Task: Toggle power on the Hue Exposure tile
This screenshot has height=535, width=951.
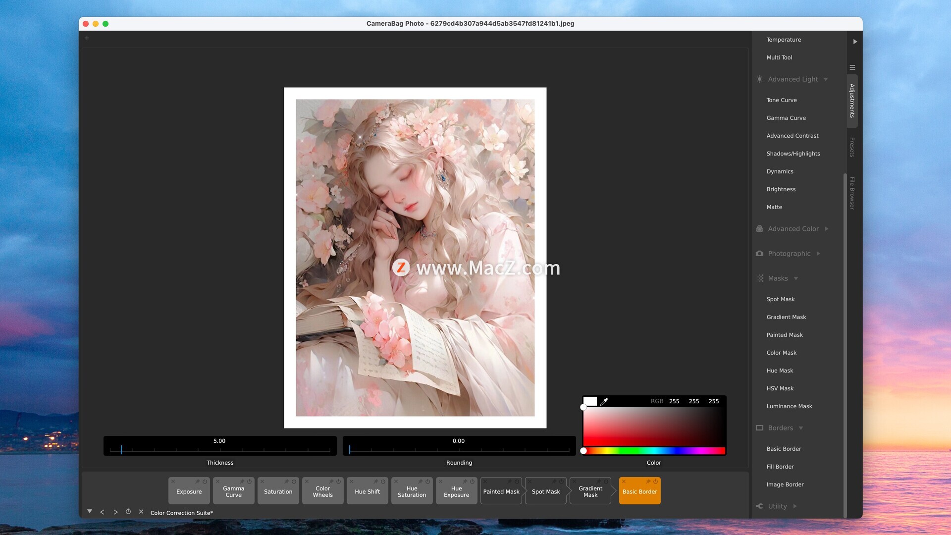Action: [472, 481]
